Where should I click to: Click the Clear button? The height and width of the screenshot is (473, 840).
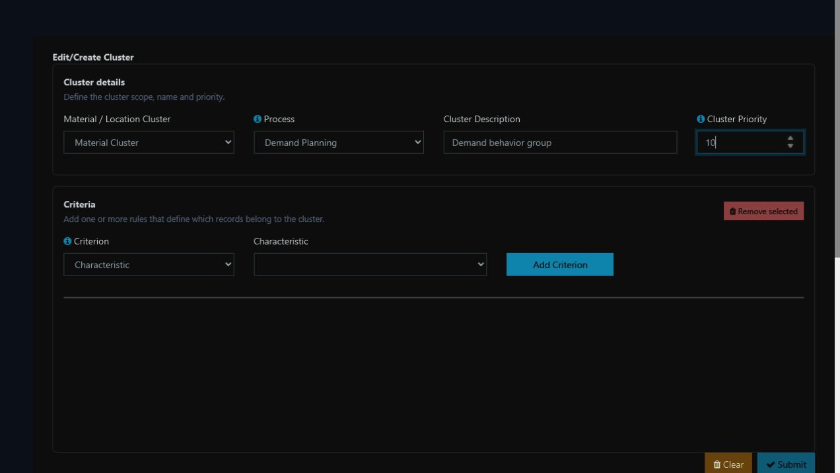click(x=728, y=464)
